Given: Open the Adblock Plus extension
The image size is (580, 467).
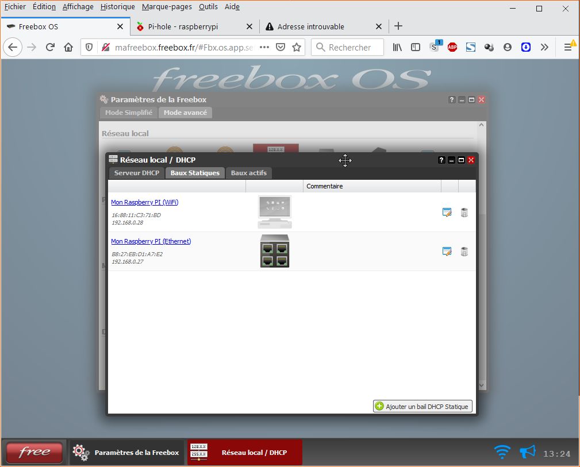Looking at the screenshot, I should tap(452, 47).
